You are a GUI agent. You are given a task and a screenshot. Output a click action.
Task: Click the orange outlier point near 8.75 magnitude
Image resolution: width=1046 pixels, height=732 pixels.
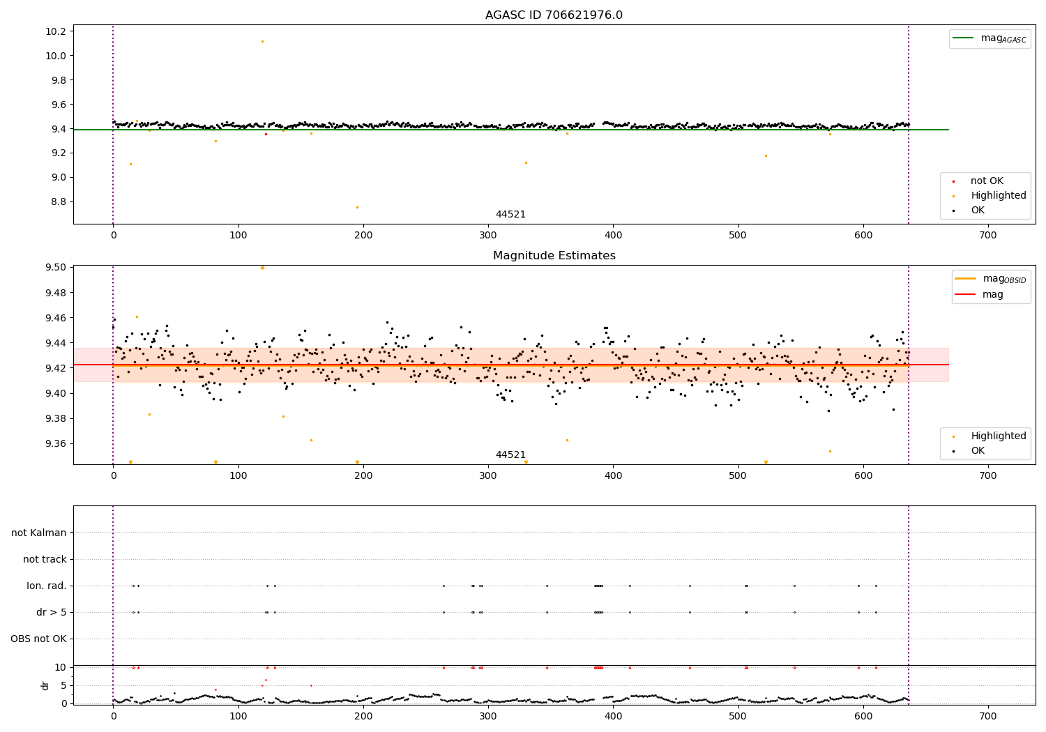(x=357, y=207)
